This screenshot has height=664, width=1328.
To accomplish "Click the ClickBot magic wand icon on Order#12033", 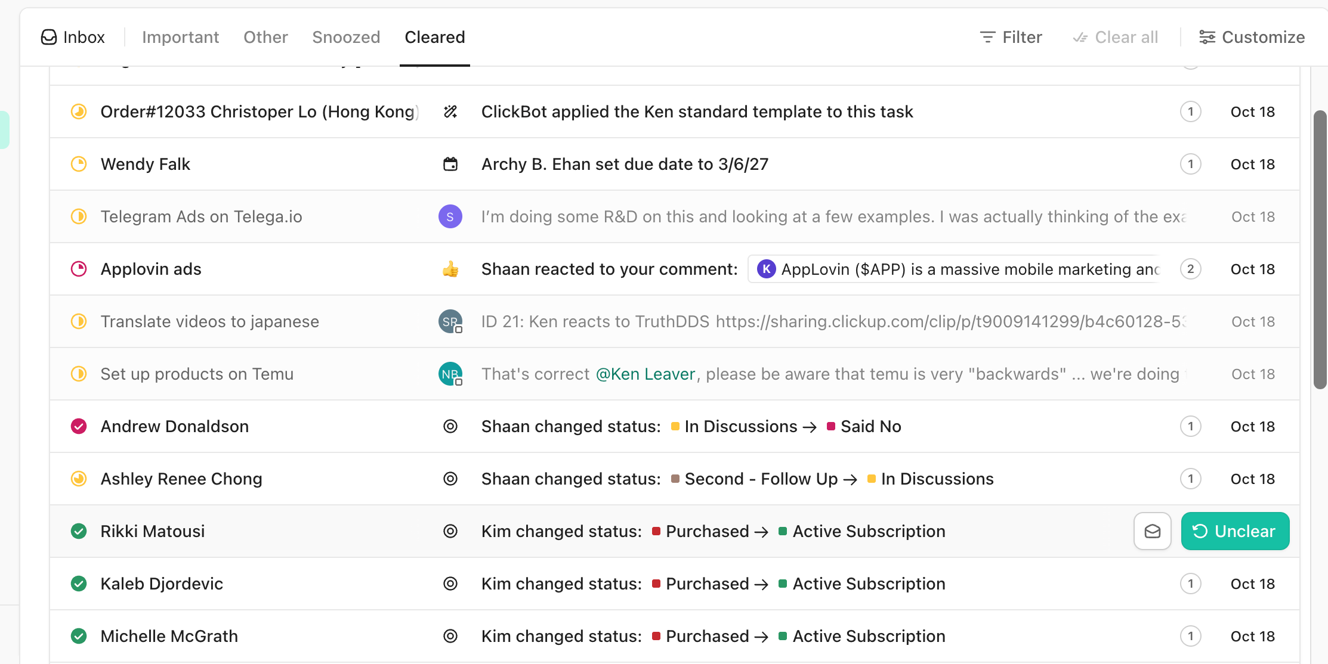I will point(450,111).
